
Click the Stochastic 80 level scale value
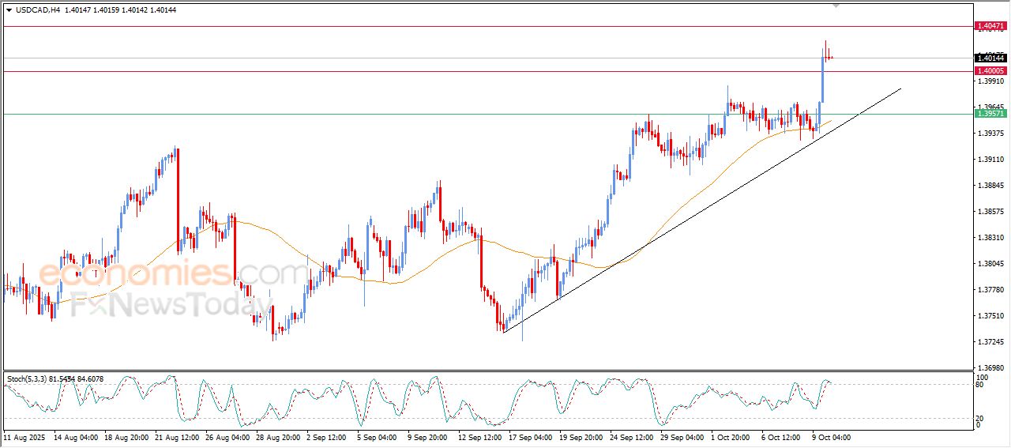click(979, 385)
